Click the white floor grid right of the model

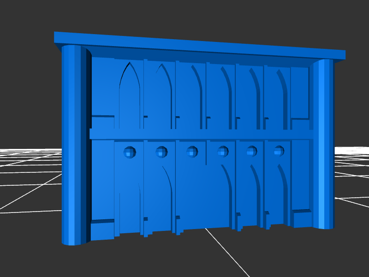pos(353,175)
